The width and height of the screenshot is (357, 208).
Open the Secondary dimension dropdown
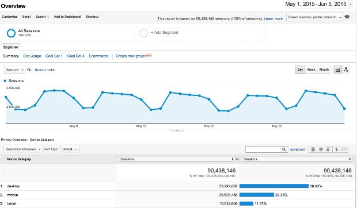coord(23,149)
